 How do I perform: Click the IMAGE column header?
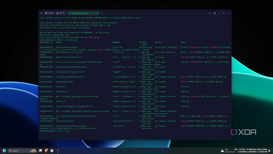(x=58, y=42)
